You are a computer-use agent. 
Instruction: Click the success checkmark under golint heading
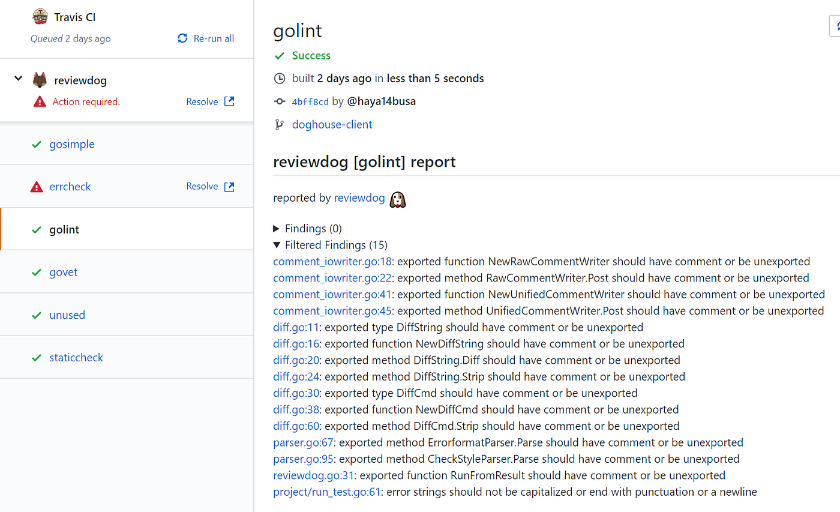(x=279, y=55)
